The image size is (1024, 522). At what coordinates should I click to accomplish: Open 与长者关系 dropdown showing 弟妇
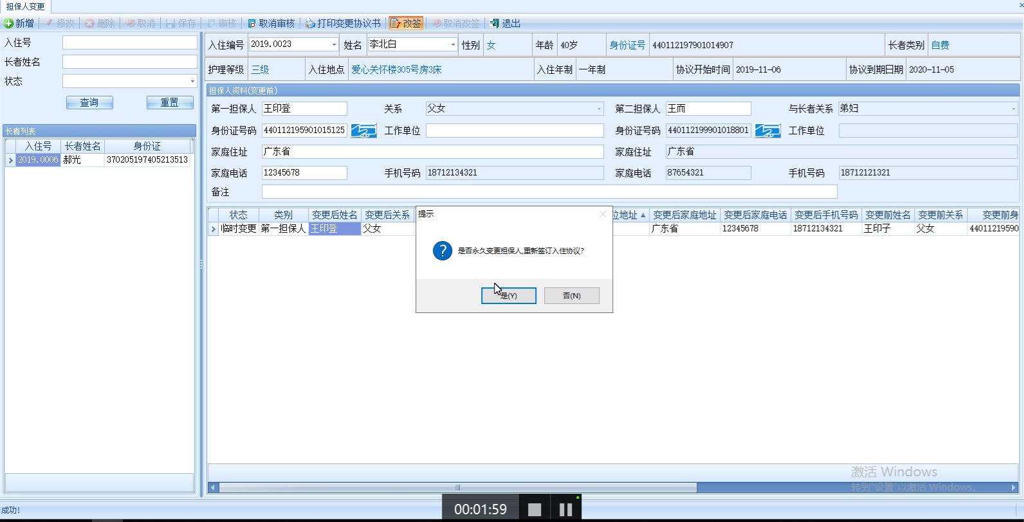pyautogui.click(x=1013, y=109)
